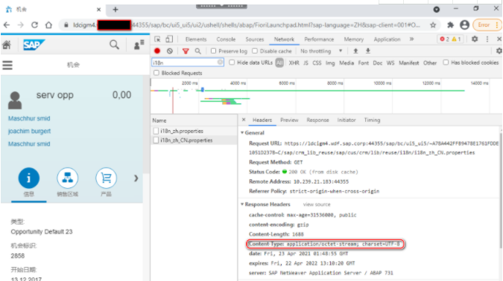Clear the network log

point(170,51)
